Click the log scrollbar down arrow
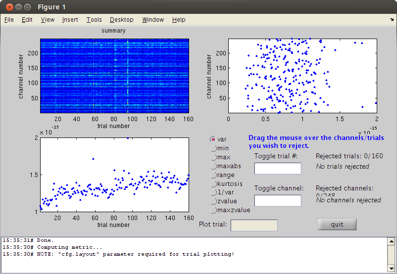Image resolution: width=397 pixels, height=274 pixels. point(391,268)
